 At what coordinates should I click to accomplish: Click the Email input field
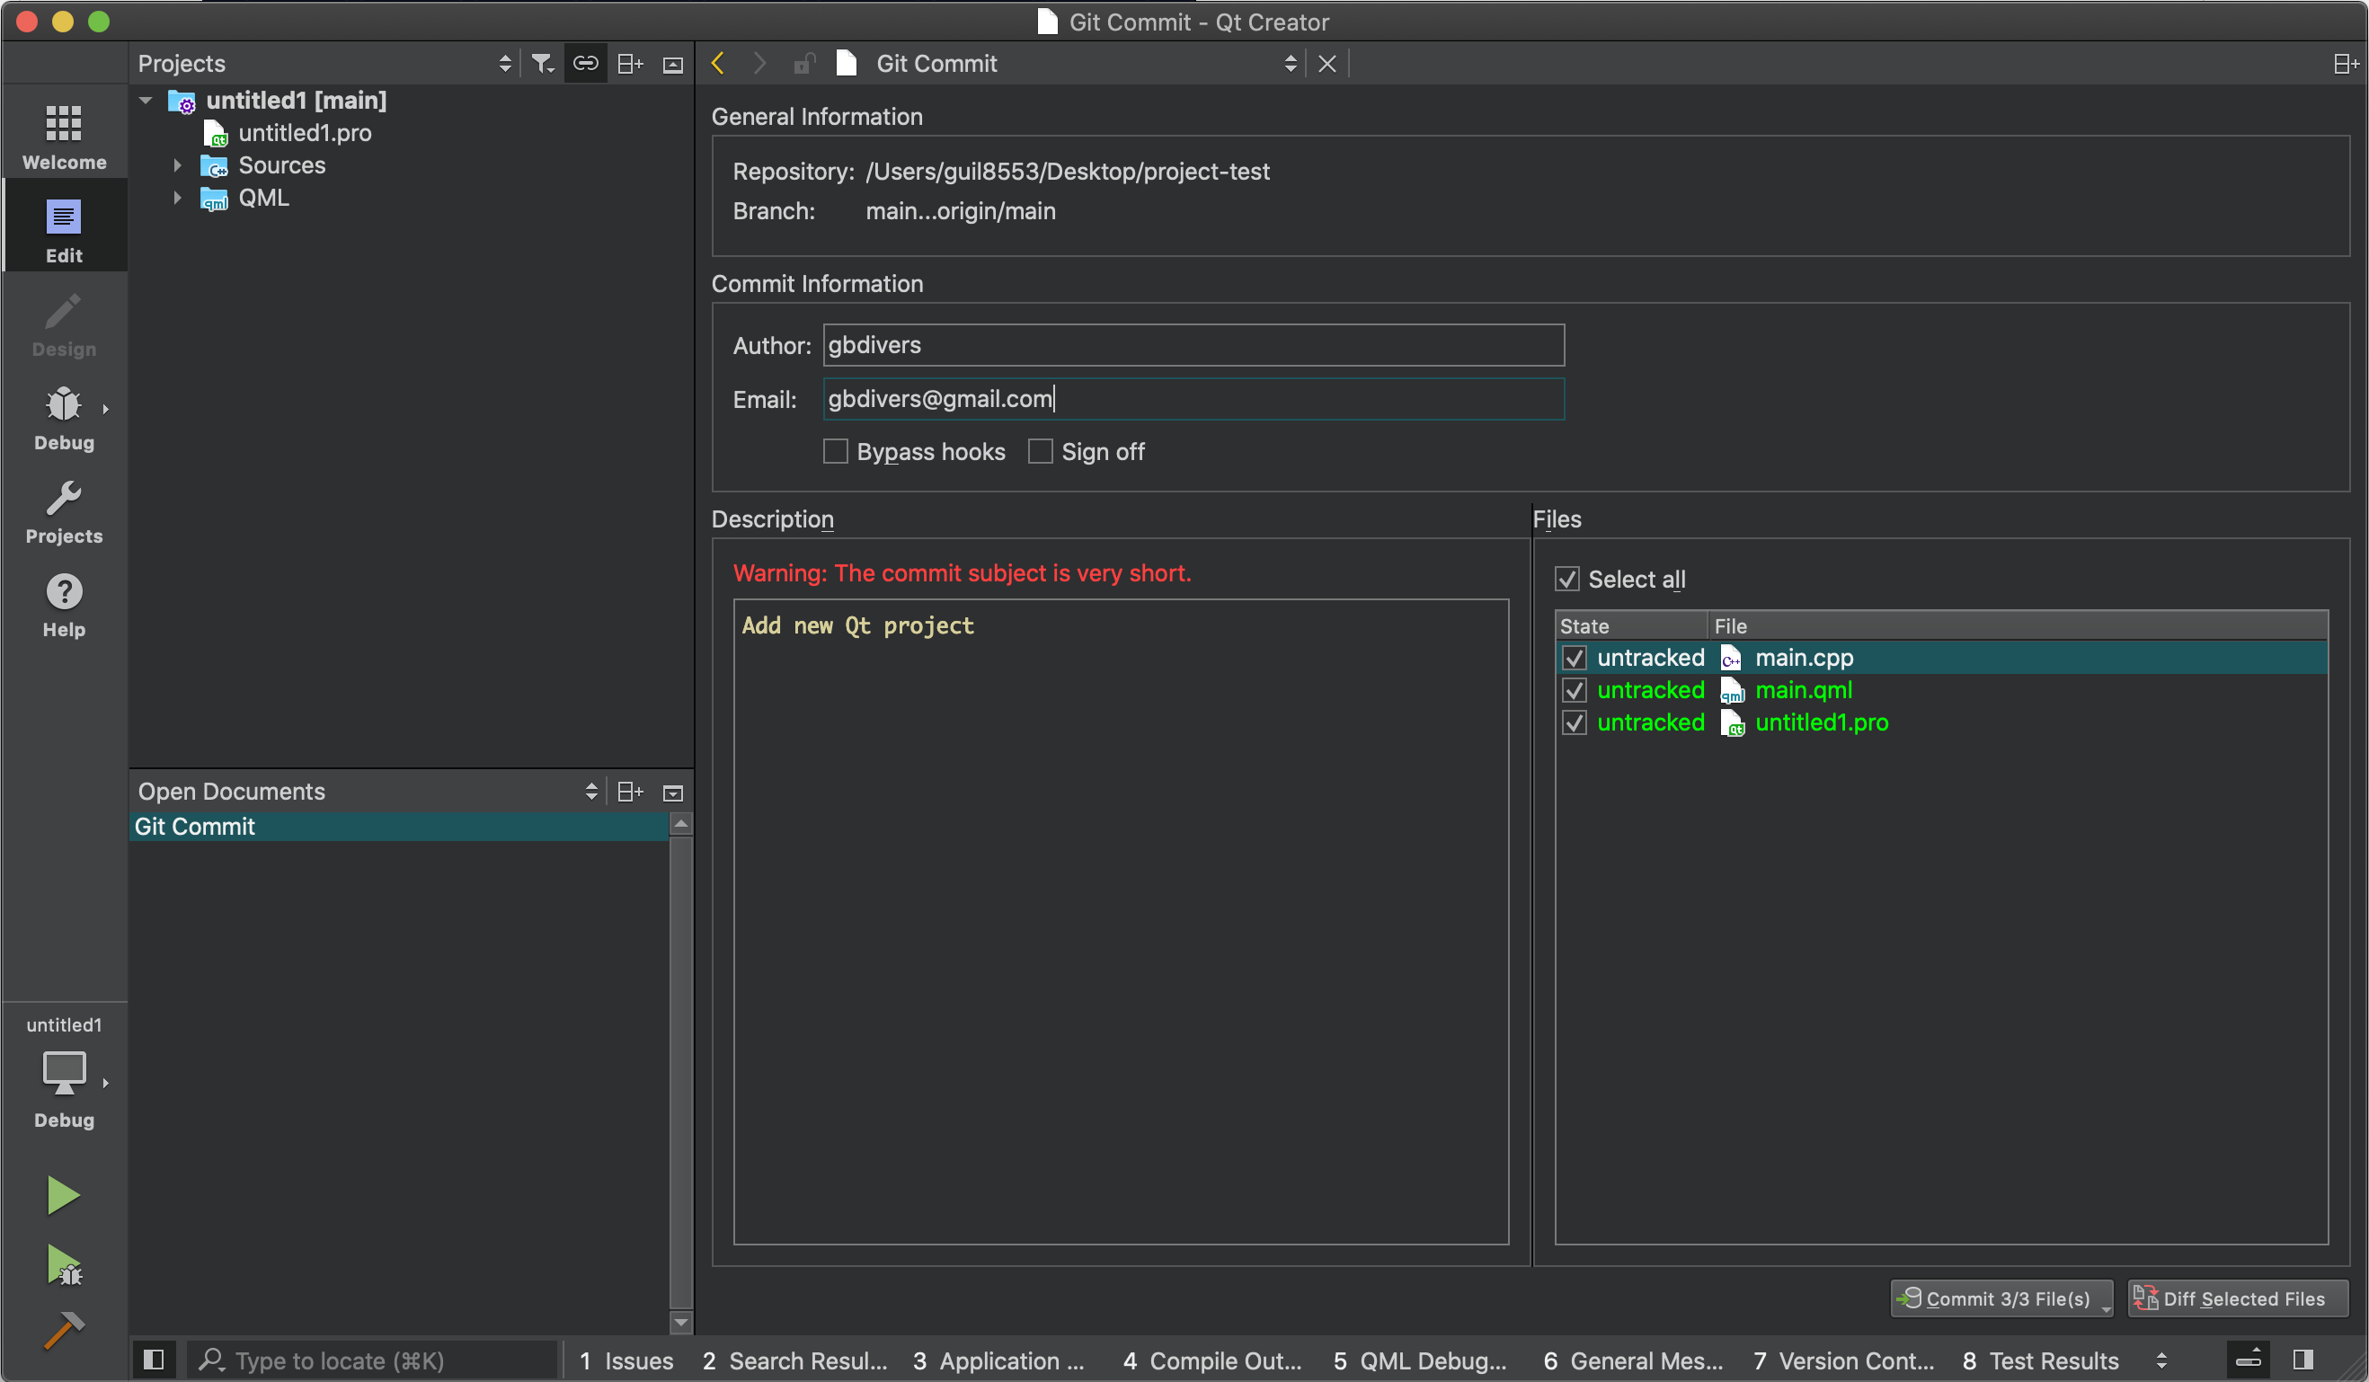1193,399
